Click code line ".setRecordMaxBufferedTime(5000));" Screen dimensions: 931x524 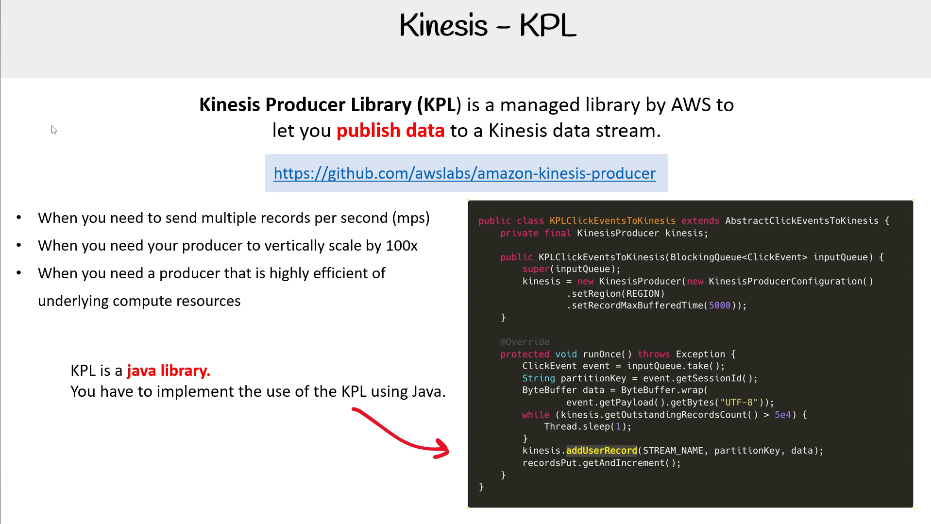[657, 305]
